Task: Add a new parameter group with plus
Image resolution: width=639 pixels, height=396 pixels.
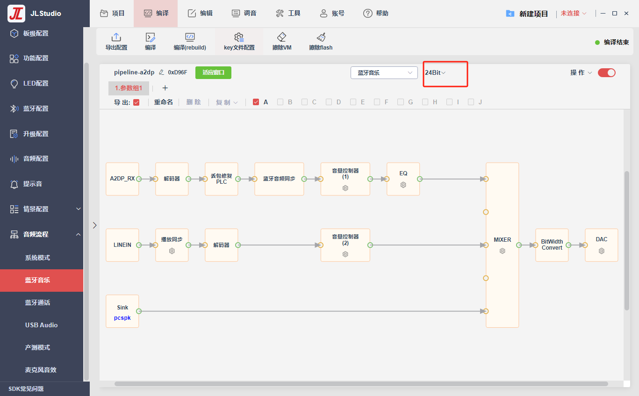Action: point(165,88)
